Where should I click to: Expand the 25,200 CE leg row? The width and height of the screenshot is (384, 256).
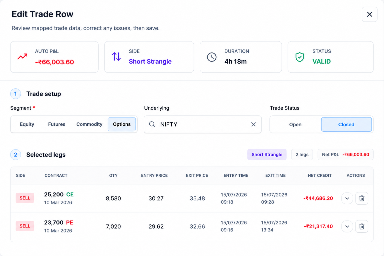tap(347, 198)
